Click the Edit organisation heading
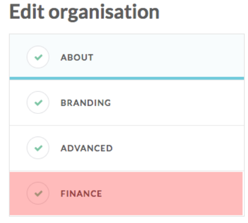The width and height of the screenshot is (248, 223). point(84,13)
